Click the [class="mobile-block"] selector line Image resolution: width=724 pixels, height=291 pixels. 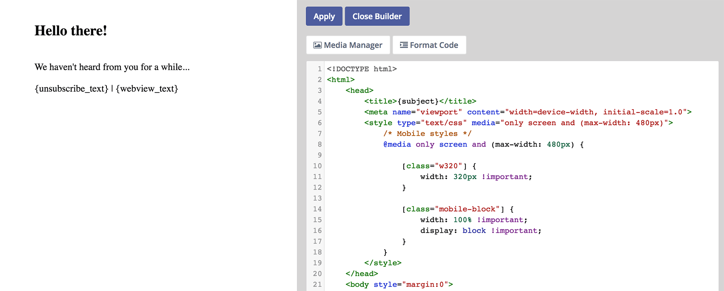click(x=458, y=209)
